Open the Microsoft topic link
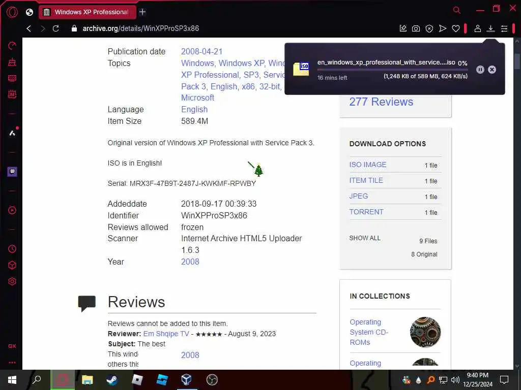Screen dimensions: 521x390 [198, 98]
